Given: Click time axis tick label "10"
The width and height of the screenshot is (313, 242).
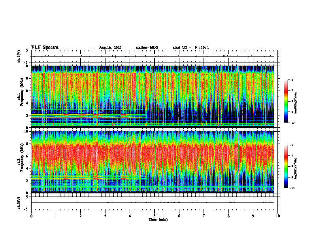Looking at the screenshot, I should point(278,216).
